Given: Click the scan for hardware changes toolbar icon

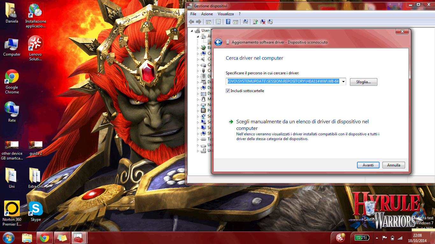Looking at the screenshot, I should [x=246, y=22].
